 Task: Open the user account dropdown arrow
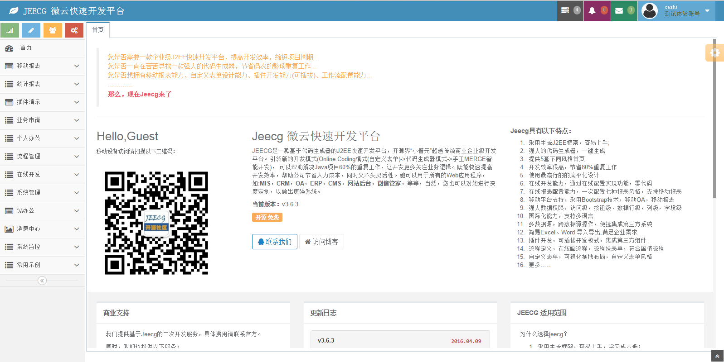(x=707, y=10)
